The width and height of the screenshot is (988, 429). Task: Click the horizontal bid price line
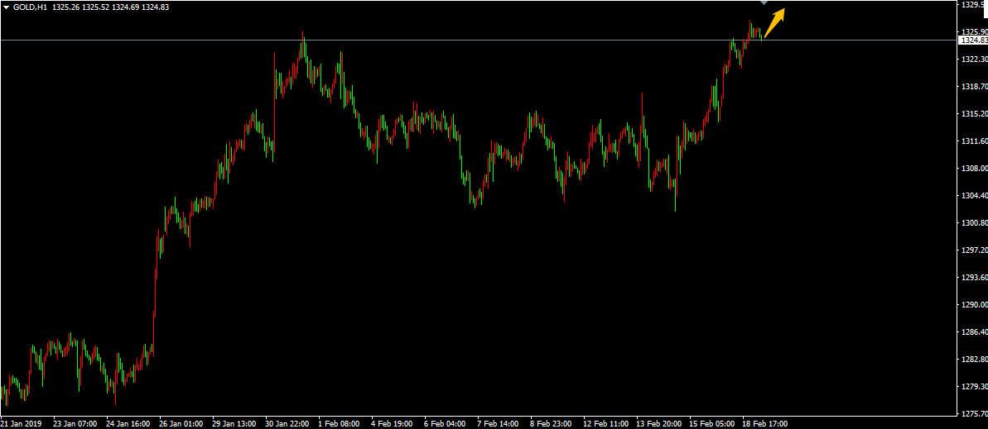(479, 41)
